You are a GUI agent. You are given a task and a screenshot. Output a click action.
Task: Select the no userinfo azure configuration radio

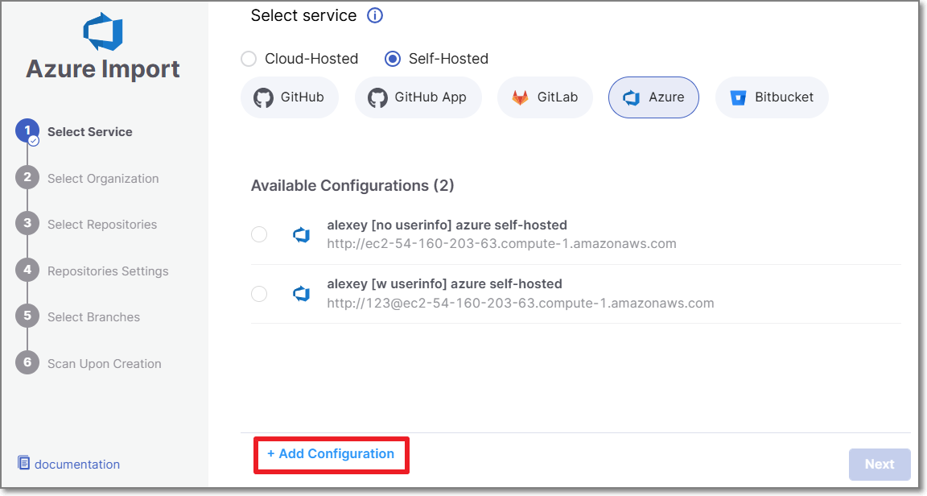pyautogui.click(x=259, y=234)
